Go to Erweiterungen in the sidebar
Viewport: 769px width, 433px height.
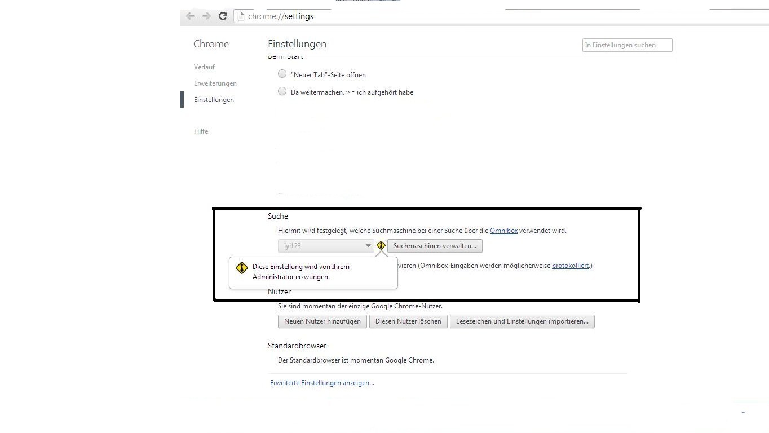pyautogui.click(x=215, y=83)
